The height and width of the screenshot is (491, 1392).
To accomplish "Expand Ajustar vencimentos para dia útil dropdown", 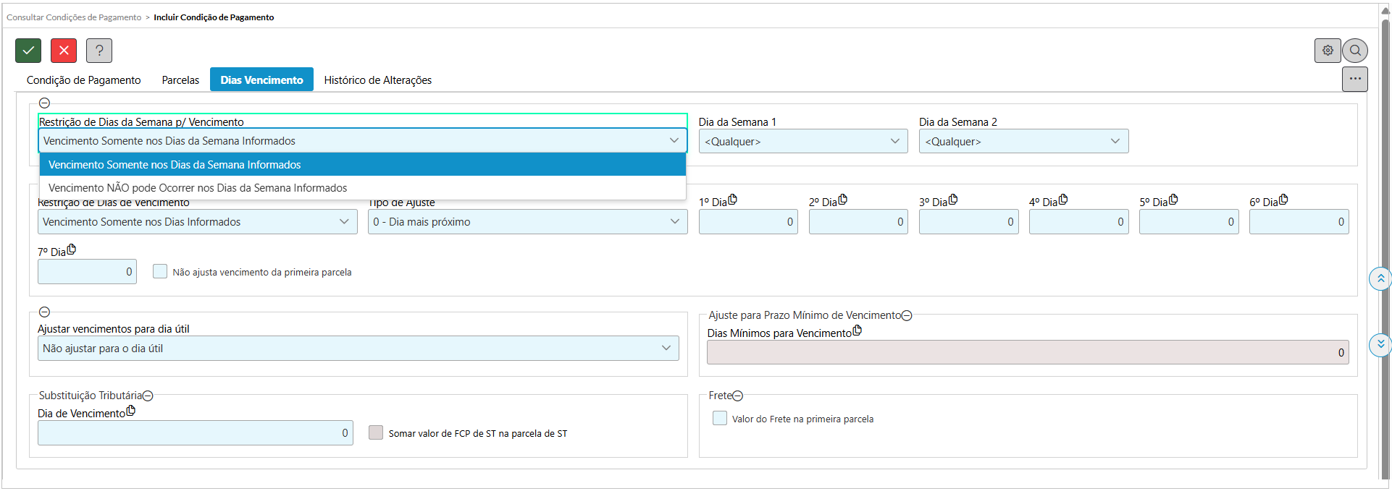I will [x=358, y=349].
